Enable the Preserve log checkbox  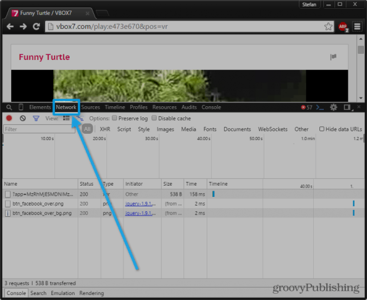115,118
